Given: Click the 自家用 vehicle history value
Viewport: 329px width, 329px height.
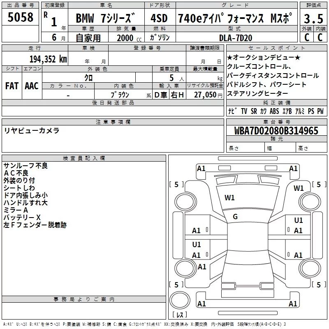Looking at the screenshot, I should point(88,38).
